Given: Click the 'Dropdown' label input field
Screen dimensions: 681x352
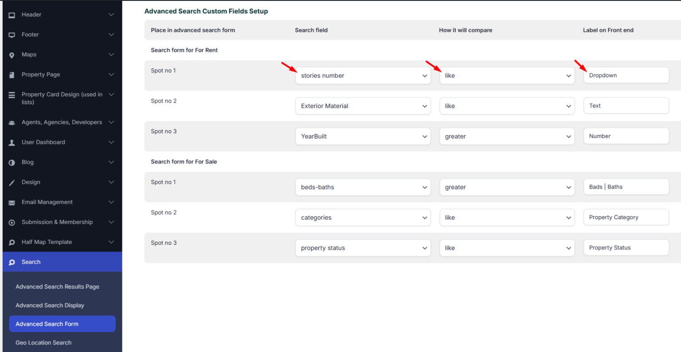Looking at the screenshot, I should (626, 75).
